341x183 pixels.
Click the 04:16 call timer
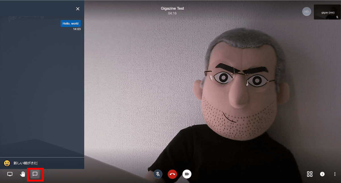pyautogui.click(x=172, y=13)
